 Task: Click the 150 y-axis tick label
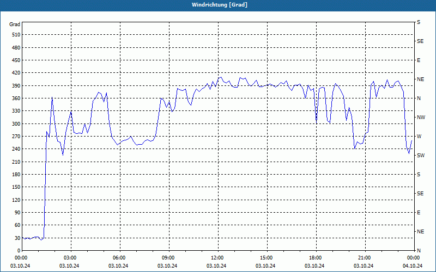point(16,187)
